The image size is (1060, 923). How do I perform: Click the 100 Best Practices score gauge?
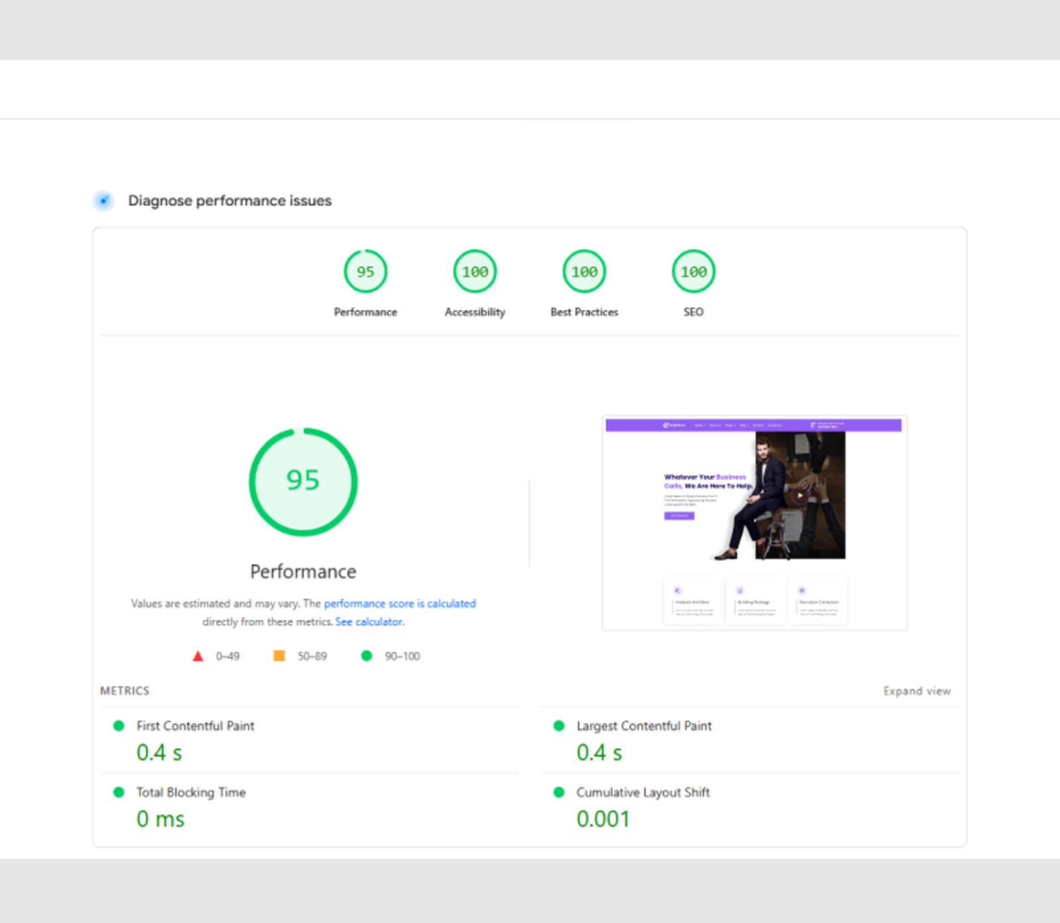point(584,271)
